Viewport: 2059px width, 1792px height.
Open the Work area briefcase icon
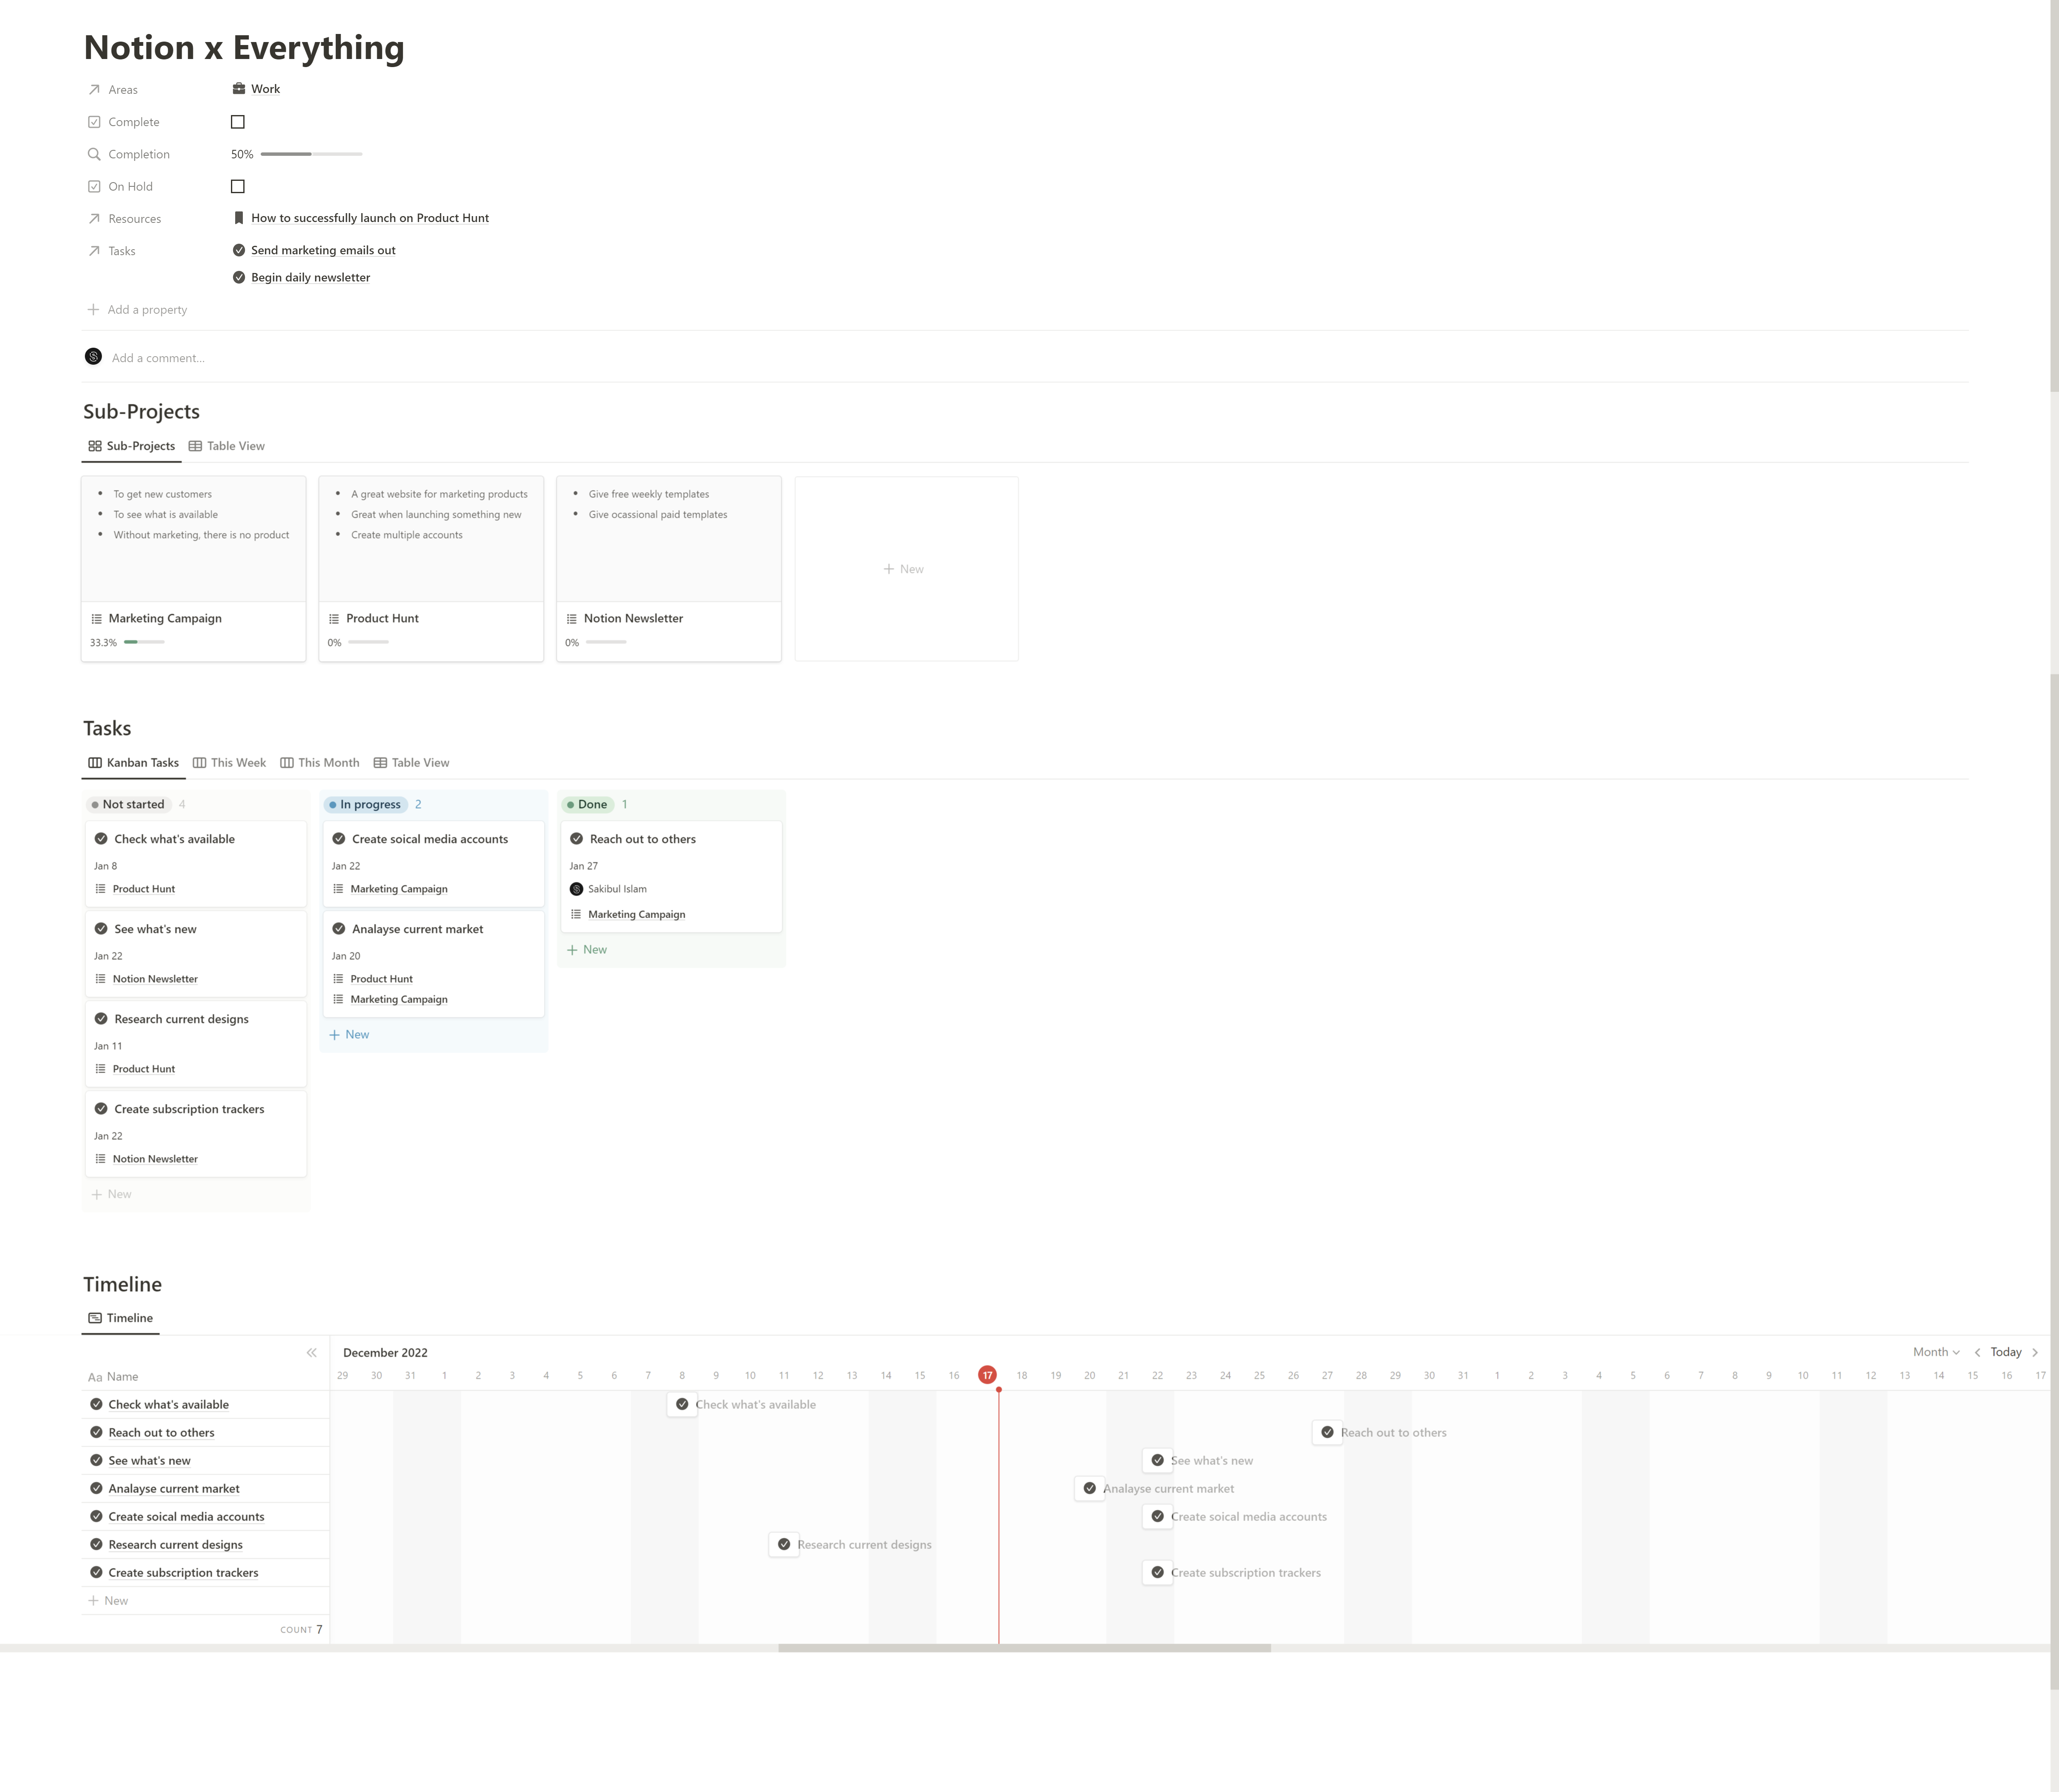coord(239,89)
